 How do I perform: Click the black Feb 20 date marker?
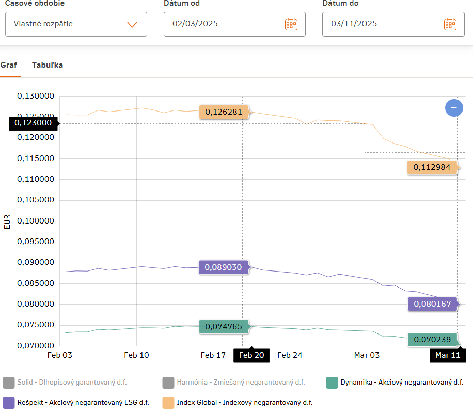click(251, 355)
